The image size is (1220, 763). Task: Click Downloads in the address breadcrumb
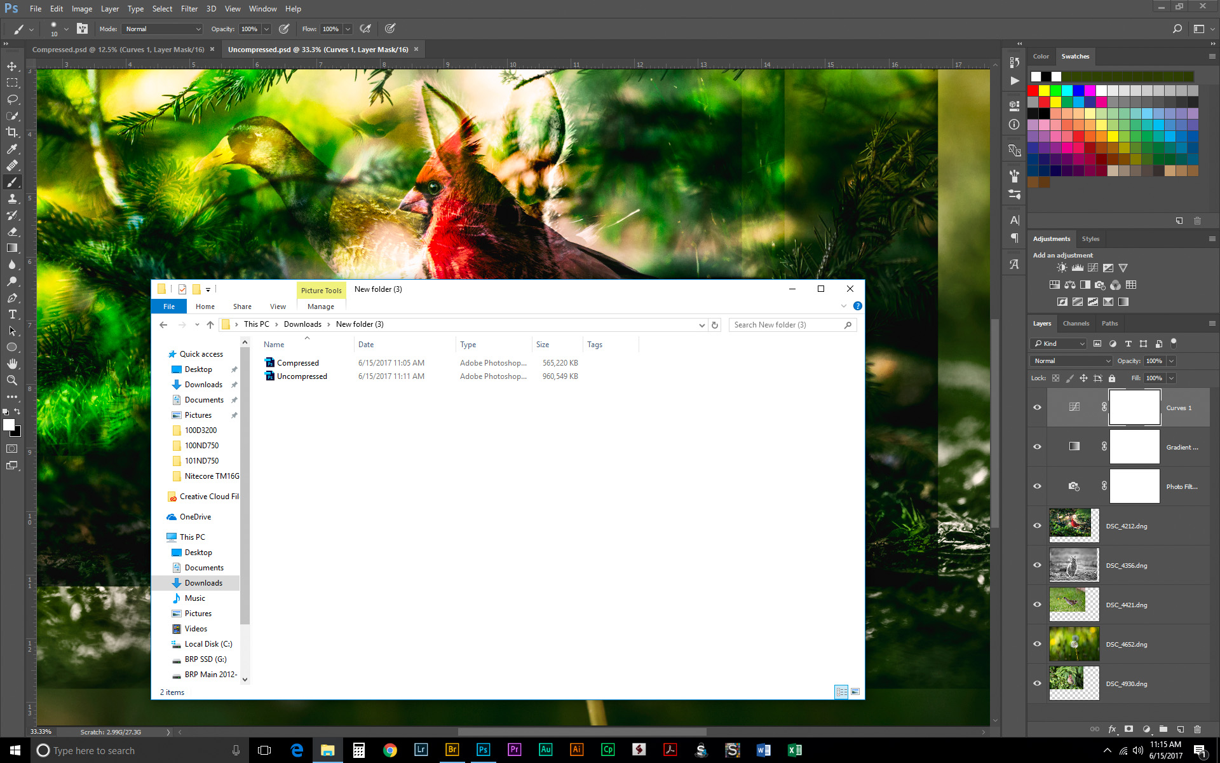pyautogui.click(x=302, y=324)
